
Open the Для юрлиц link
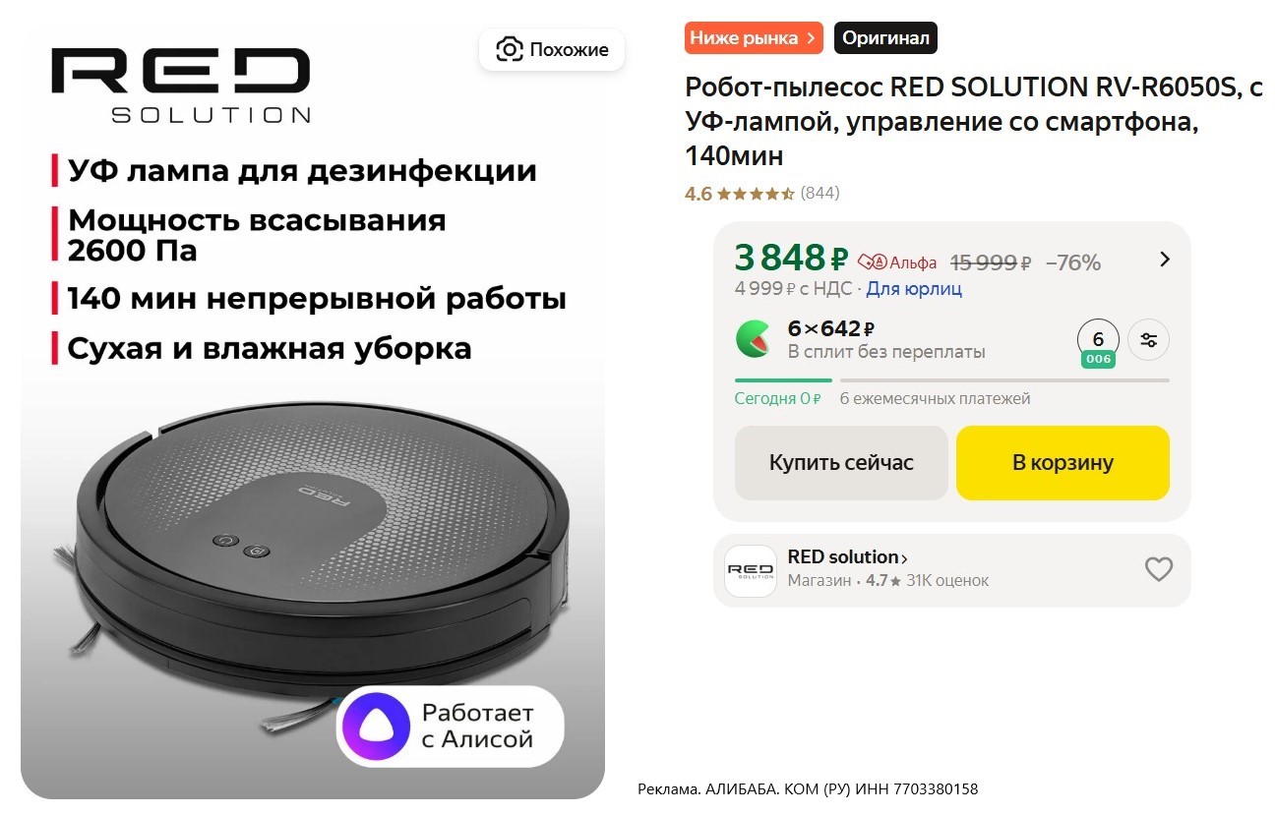[x=914, y=289]
